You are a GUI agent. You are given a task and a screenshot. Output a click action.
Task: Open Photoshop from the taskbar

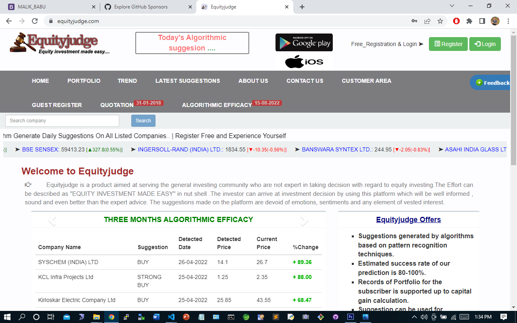pos(350,317)
